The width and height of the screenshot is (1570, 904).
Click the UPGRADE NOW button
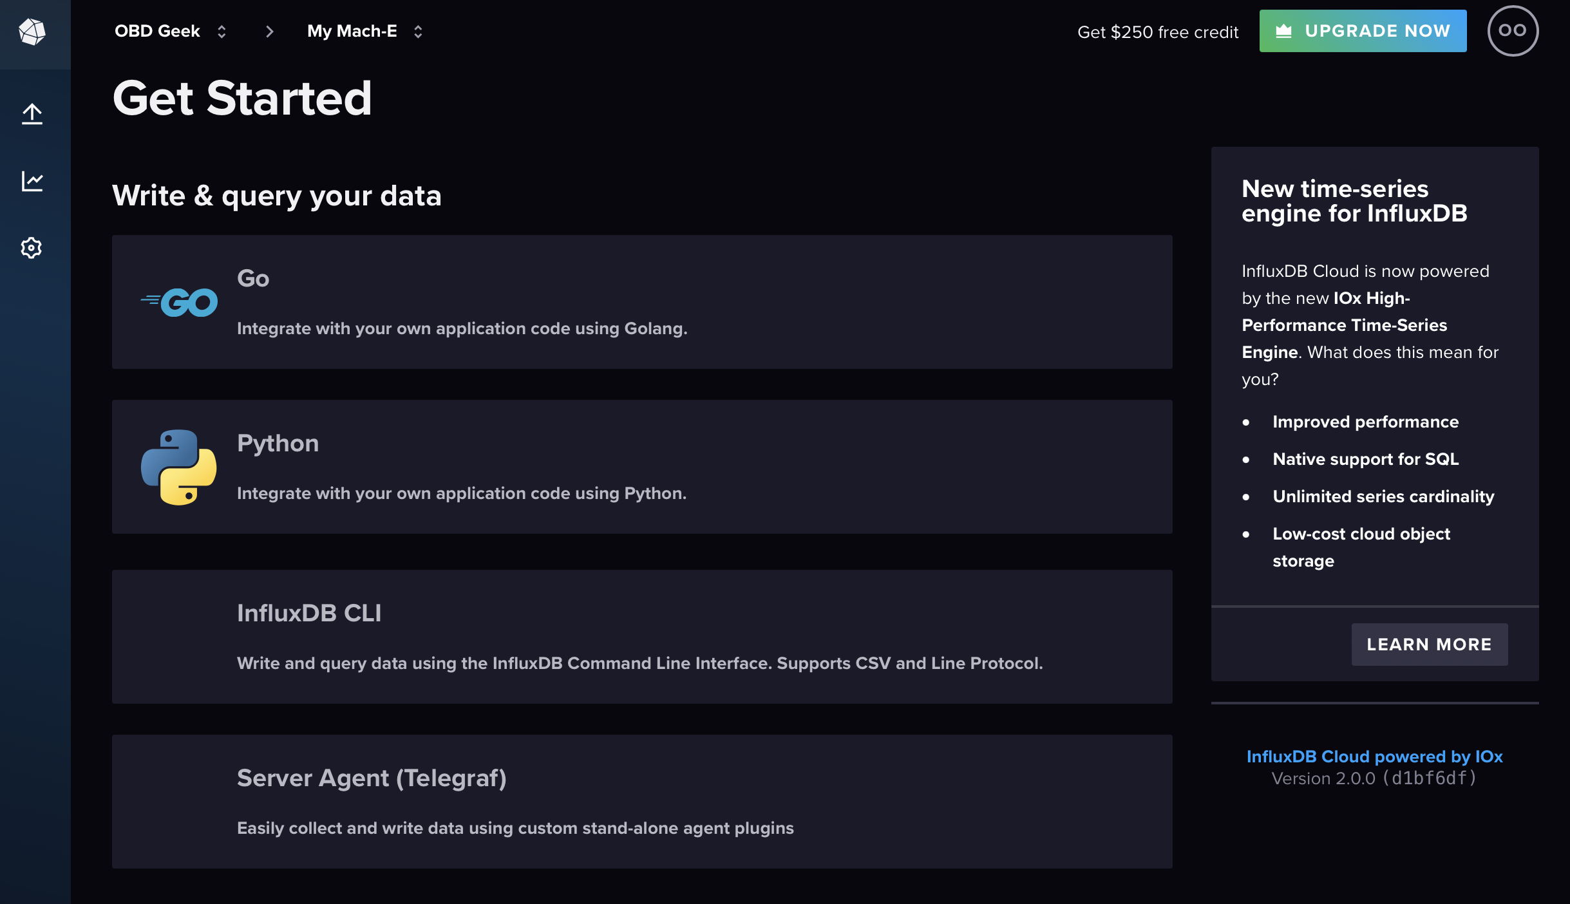(1363, 31)
